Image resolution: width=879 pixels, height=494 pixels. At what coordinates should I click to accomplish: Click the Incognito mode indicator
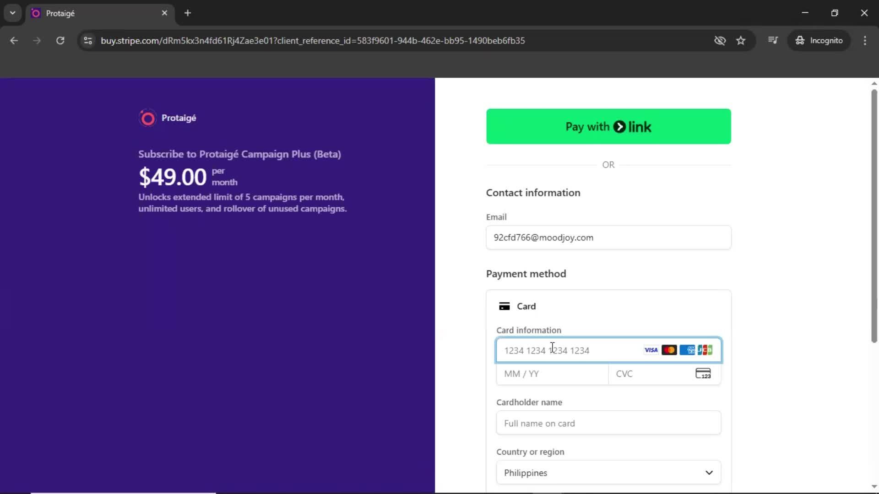pyautogui.click(x=819, y=40)
